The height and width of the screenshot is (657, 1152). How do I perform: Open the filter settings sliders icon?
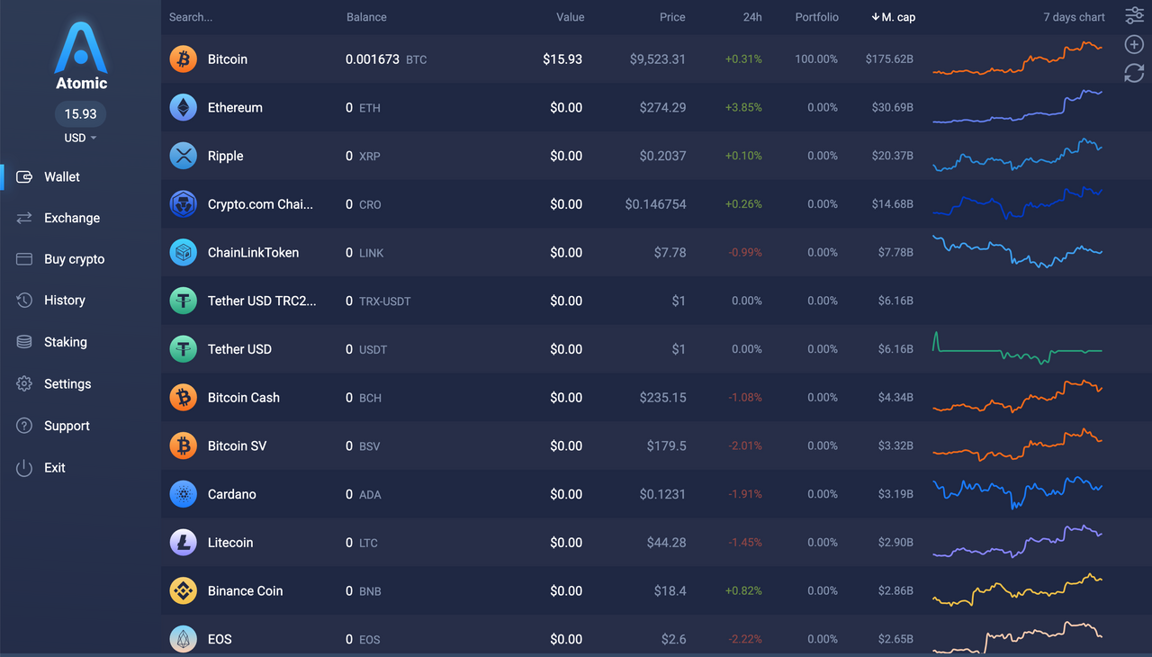coord(1134,15)
